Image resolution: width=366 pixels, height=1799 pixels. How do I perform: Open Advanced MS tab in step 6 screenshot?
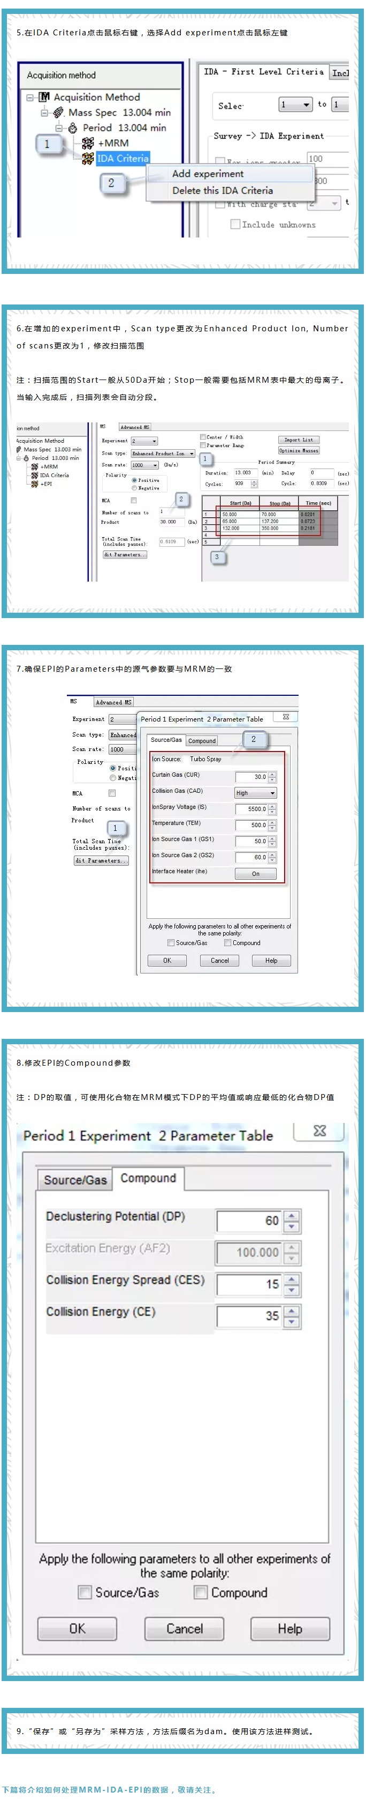(134, 427)
